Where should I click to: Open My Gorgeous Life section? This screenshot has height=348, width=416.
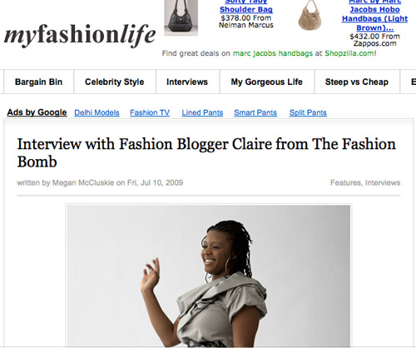(x=267, y=82)
